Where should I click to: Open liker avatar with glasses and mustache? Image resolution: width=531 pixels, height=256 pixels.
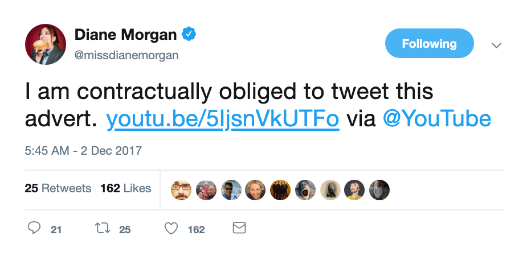click(x=181, y=189)
